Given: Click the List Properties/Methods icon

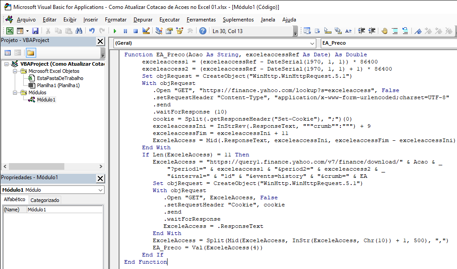Looking at the screenshot, I should [x=307, y=31].
